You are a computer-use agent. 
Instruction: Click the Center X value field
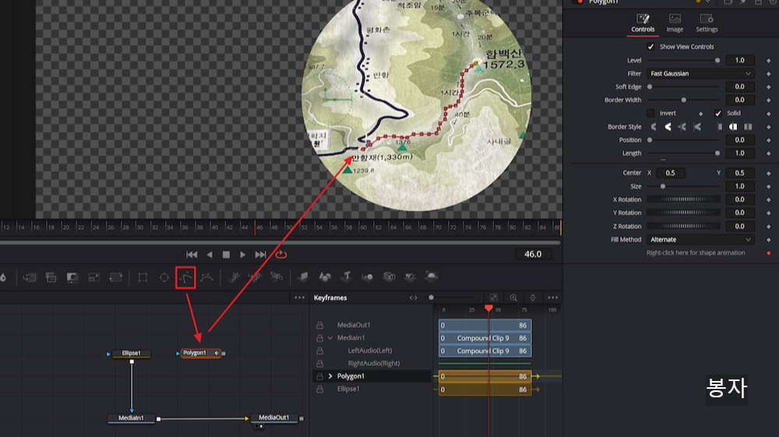click(x=671, y=173)
